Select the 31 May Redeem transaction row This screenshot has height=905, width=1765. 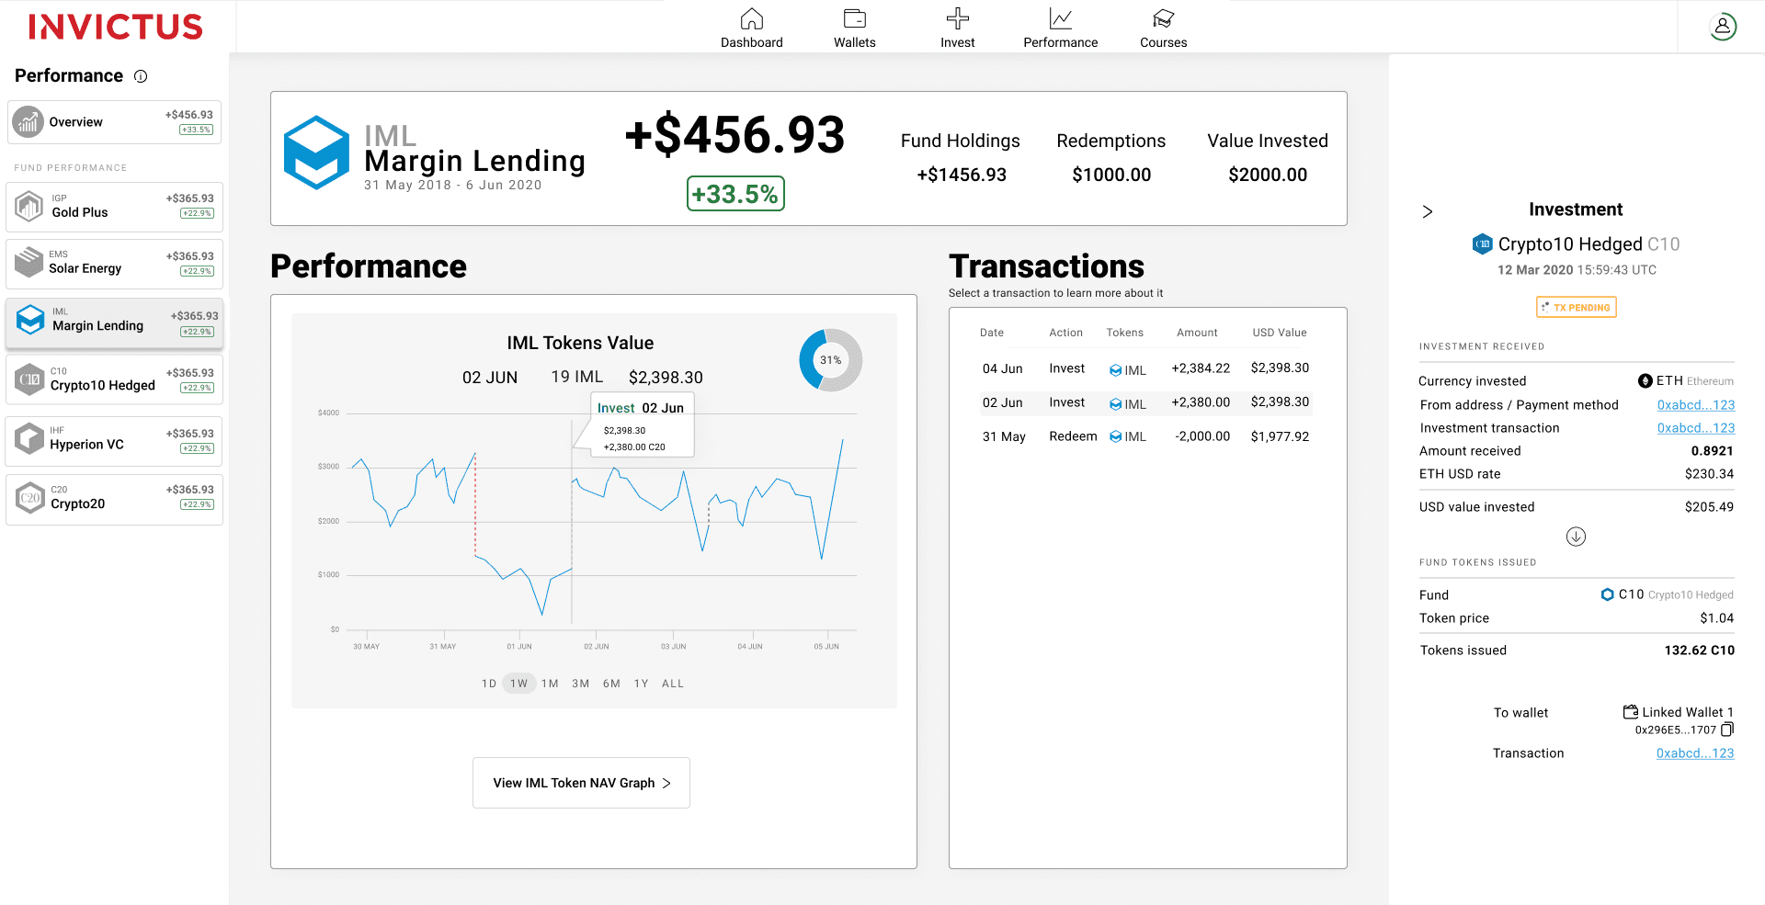pos(1146,436)
